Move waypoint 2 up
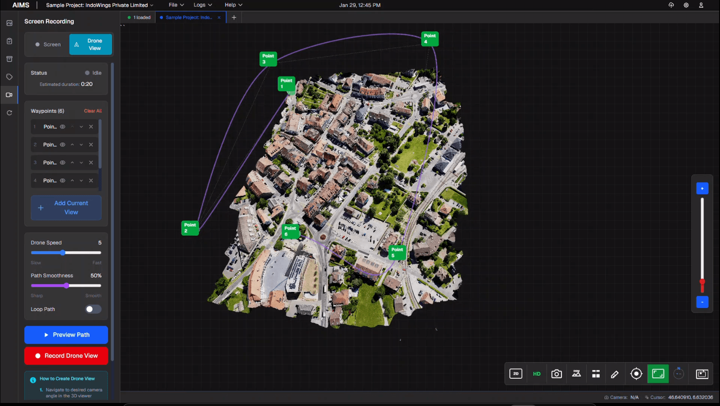The image size is (720, 406). [x=72, y=144]
